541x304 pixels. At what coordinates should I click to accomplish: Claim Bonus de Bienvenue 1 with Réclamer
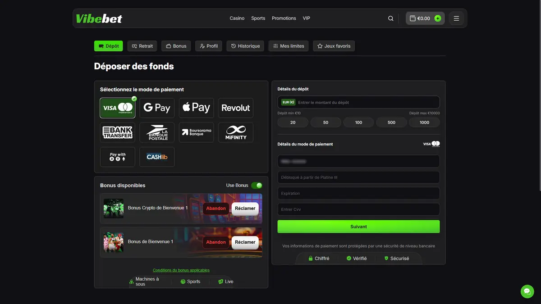tap(245, 242)
